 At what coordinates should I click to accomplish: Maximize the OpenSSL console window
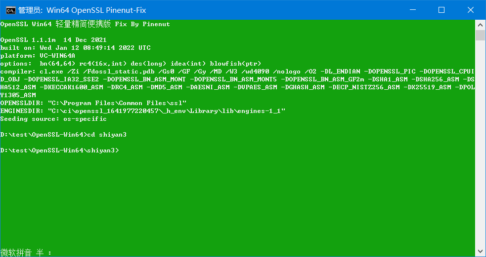[442, 10]
